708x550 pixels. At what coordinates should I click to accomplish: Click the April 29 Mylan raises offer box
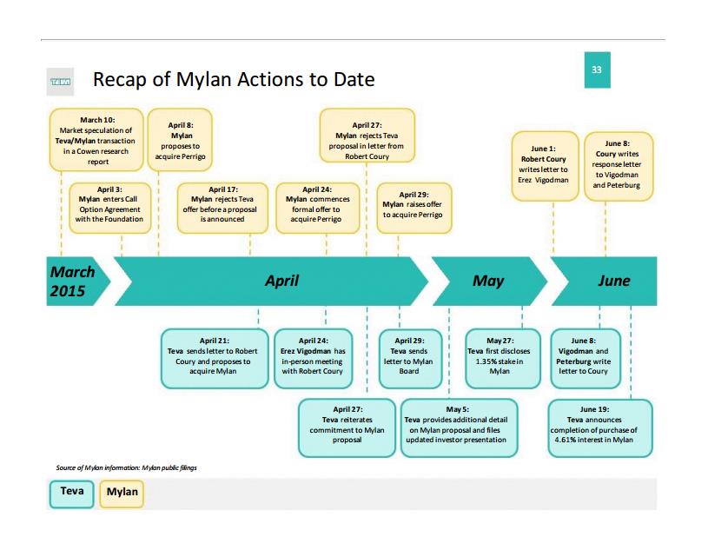(x=413, y=208)
